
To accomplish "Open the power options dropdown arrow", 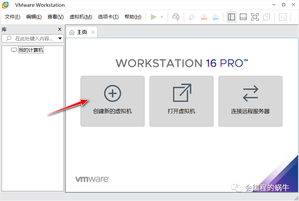I will [x=162, y=17].
